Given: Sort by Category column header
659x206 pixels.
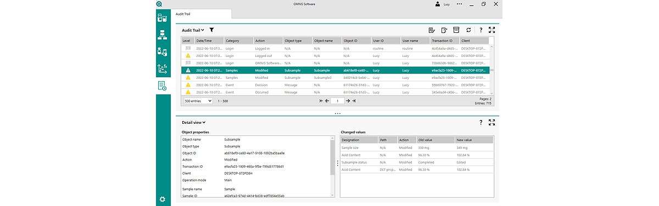Looking at the screenshot, I should point(238,41).
